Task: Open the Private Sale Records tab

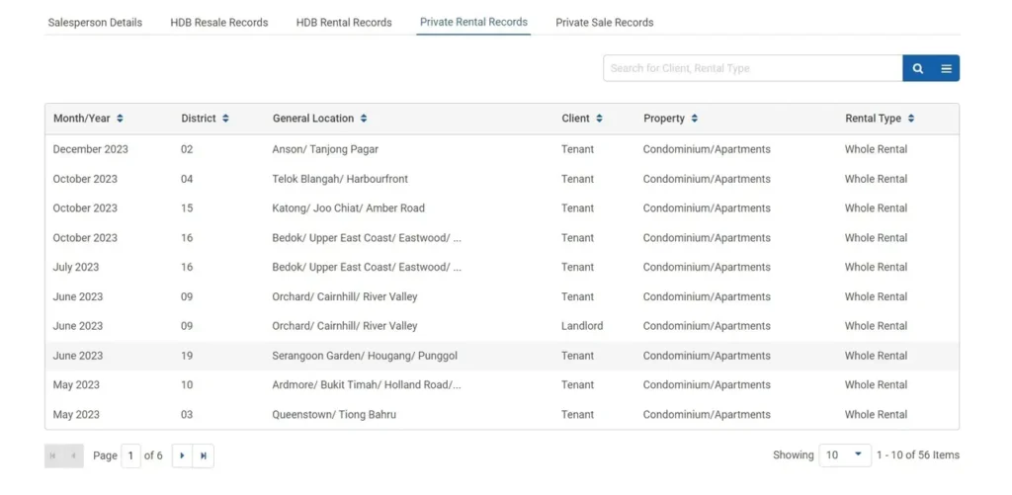Action: (604, 22)
